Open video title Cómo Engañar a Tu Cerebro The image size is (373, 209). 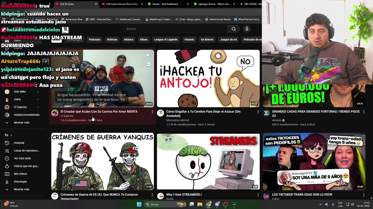tap(203, 113)
